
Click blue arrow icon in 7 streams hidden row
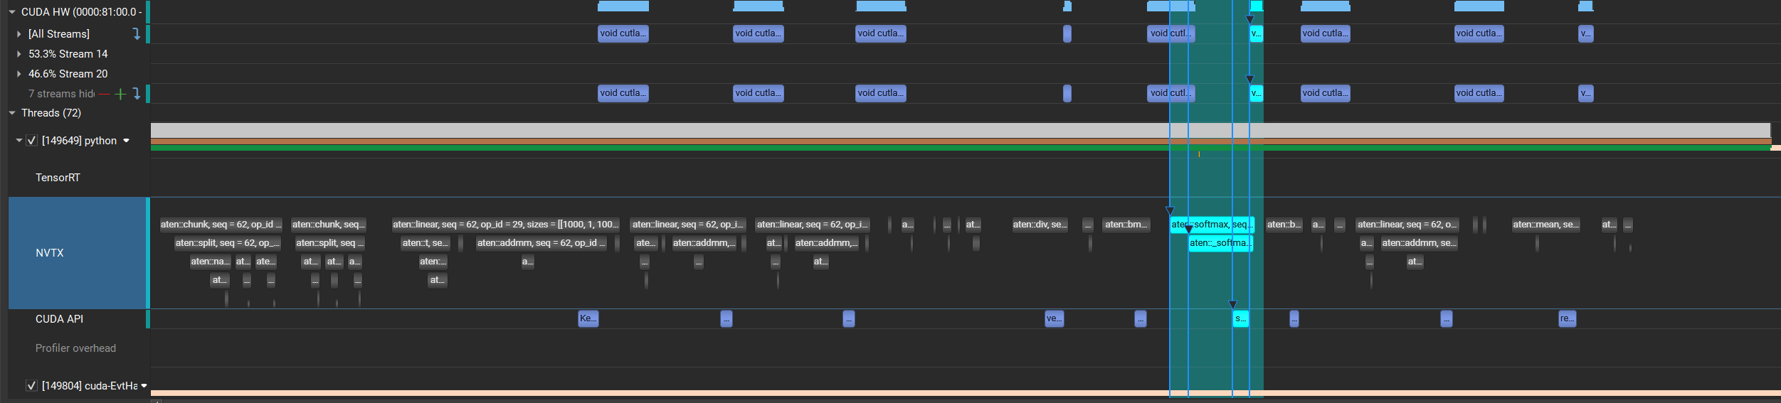tap(137, 93)
